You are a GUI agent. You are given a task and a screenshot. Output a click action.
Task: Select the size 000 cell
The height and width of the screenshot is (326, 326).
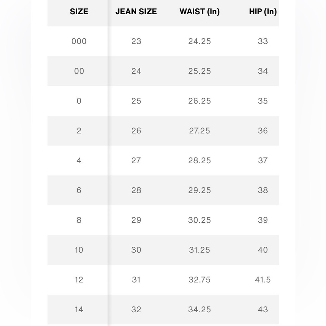[x=79, y=41]
